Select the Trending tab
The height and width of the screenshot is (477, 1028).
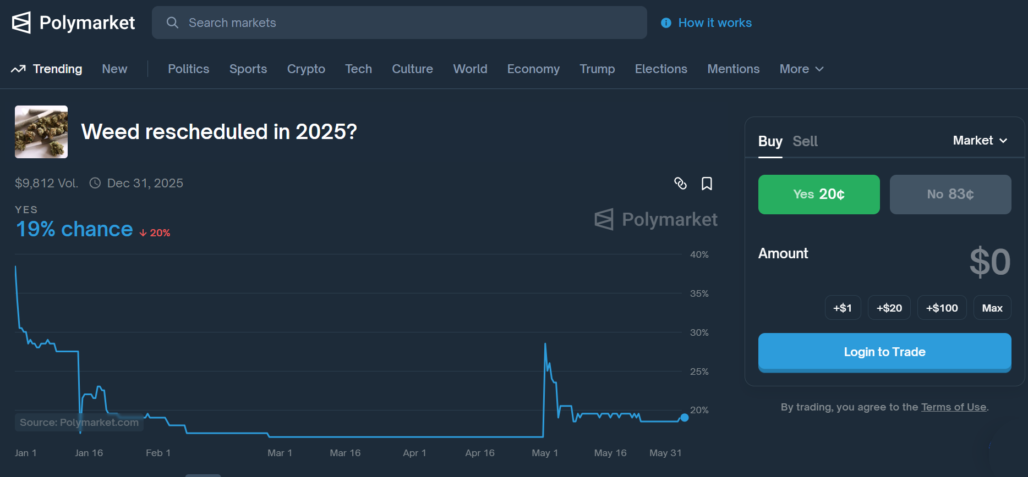click(x=57, y=69)
